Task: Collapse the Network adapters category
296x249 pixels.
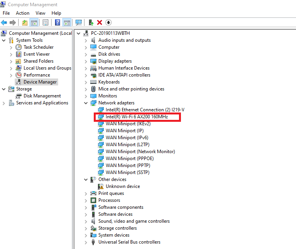Action: [x=86, y=103]
